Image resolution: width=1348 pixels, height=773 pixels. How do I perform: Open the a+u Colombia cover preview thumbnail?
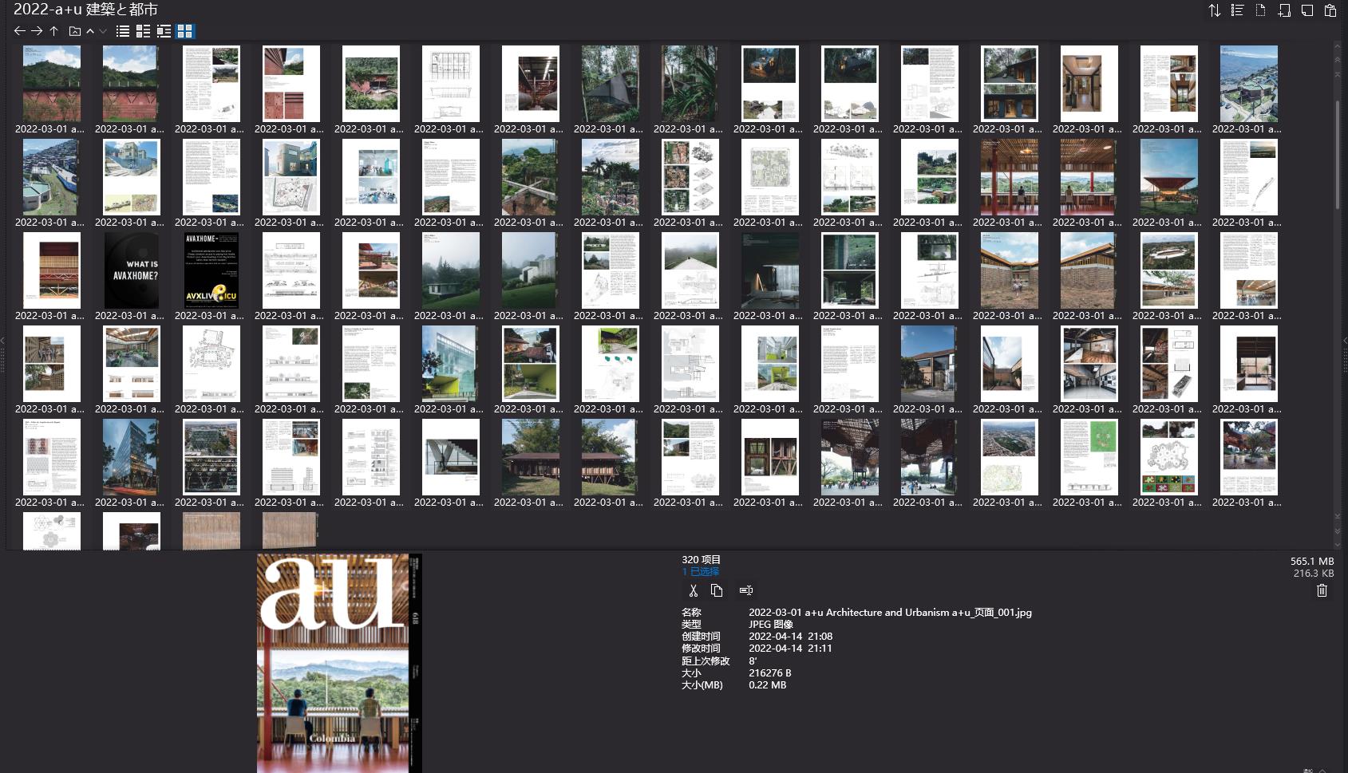[338, 662]
